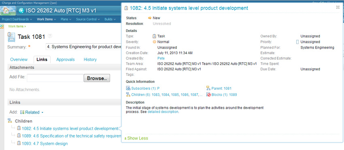The image size is (344, 150).
Task: Open child link 1082 Initiate systems level
Action: coord(70,129)
